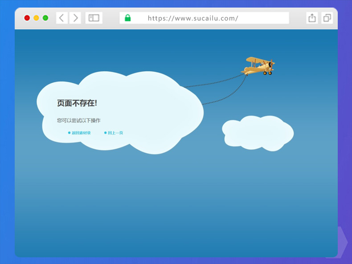The image size is (352, 264).
Task: Toggle the sidebar panel icon
Action: tap(94, 18)
